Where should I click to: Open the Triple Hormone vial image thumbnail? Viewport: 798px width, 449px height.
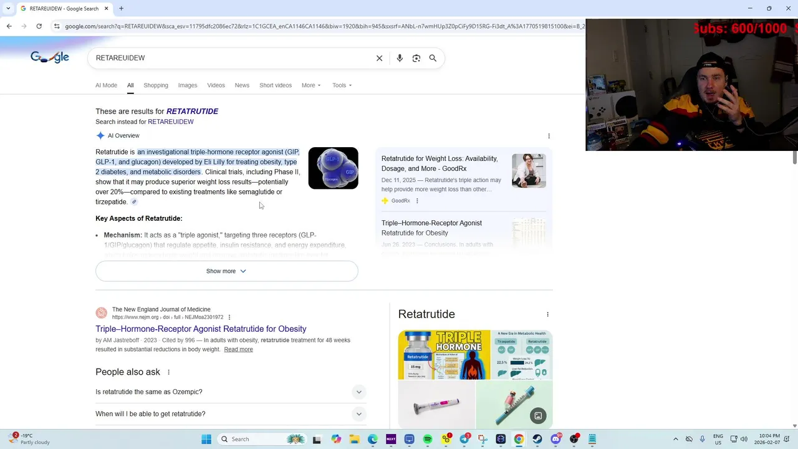coord(445,355)
